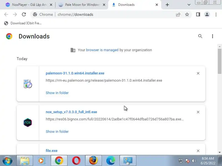The height and width of the screenshot is (166, 222).
Task: Open the clock showing 8:54 AM
Action: click(208, 161)
